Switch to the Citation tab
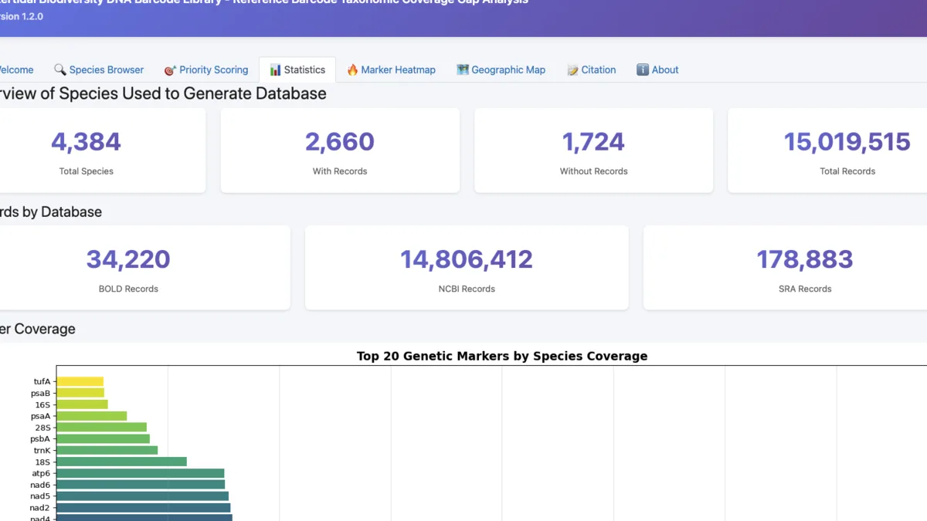This screenshot has height=521, width=927. click(x=592, y=69)
